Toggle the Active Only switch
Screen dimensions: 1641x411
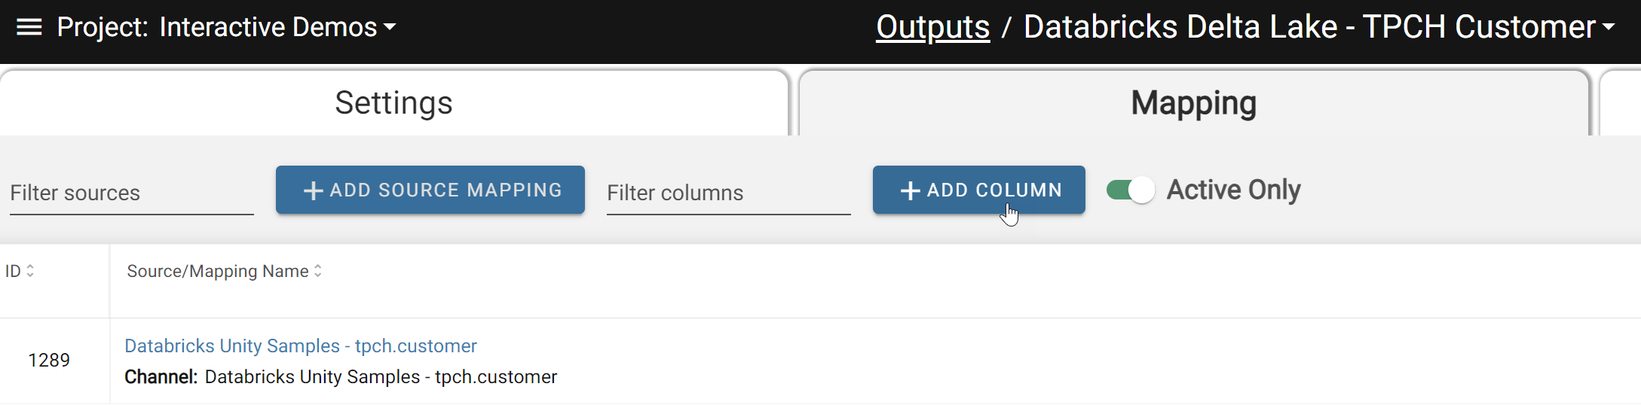1130,190
